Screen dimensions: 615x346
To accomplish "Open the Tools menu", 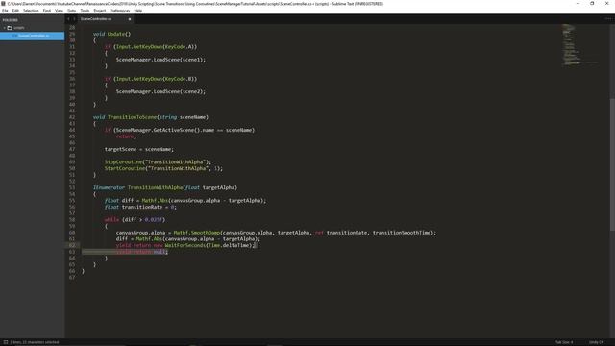I will click(x=85, y=11).
